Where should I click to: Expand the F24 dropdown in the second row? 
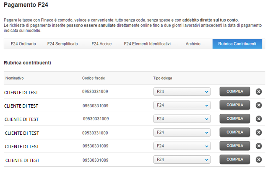pos(182,105)
